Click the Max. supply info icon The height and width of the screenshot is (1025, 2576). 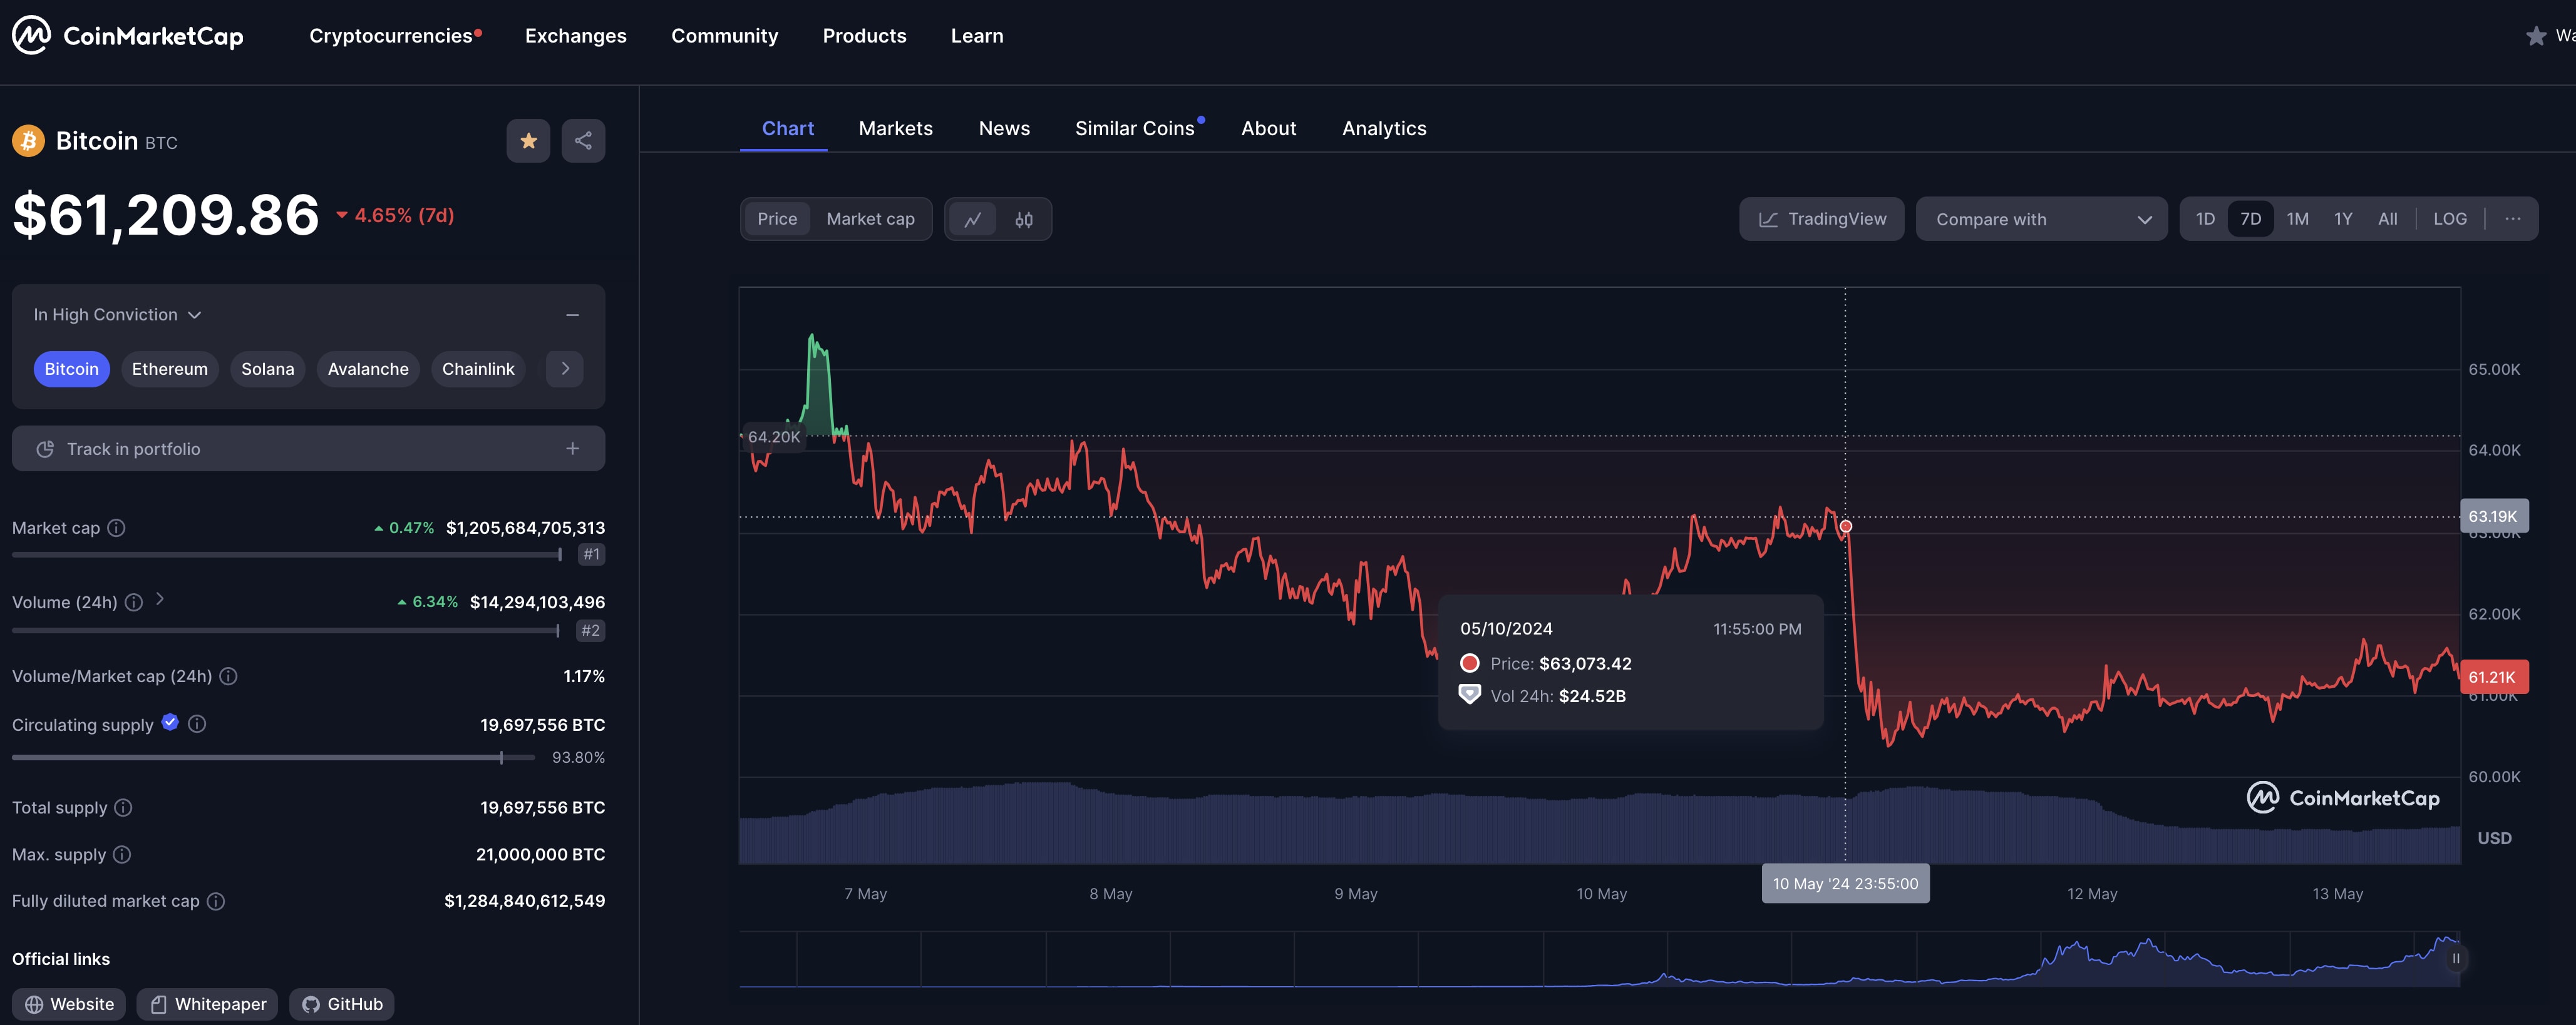122,855
